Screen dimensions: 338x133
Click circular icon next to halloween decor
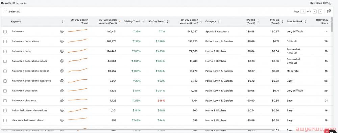(62, 51)
